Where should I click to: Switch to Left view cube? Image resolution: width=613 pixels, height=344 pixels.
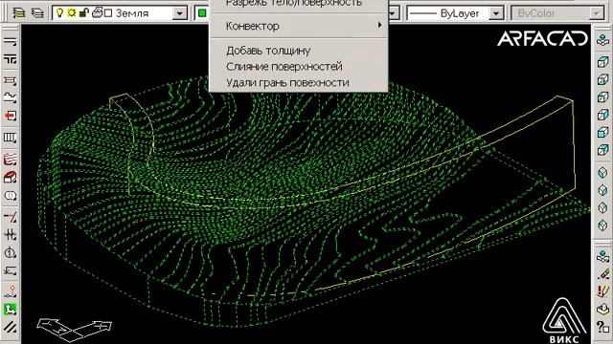(602, 97)
